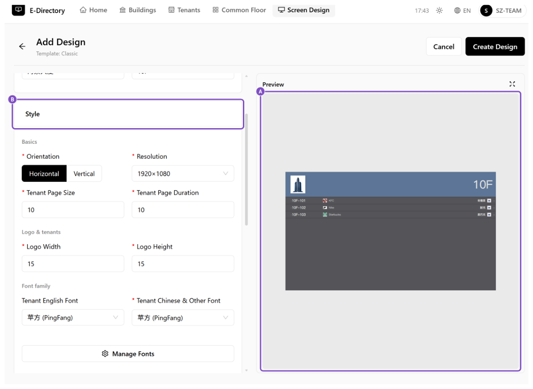Viewport: 533px width, 389px height.
Task: Click the Create Design button
Action: coord(495,47)
